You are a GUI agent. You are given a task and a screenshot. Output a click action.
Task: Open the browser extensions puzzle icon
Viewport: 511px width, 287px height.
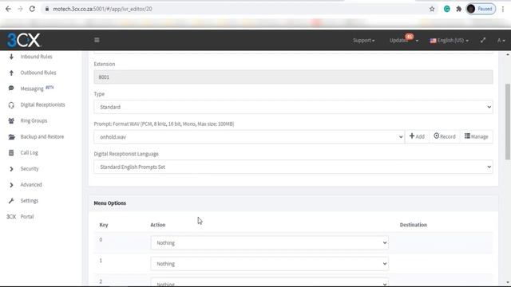(x=459, y=9)
